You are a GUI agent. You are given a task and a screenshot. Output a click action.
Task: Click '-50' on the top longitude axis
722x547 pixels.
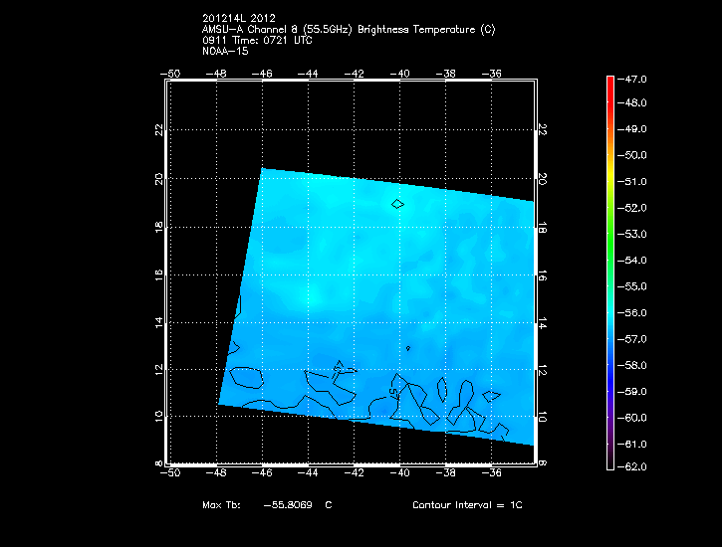[x=170, y=74]
